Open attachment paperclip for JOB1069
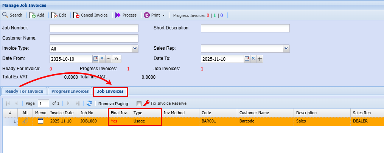Image resolution: width=384 pixels, height=153 pixels. (x=25, y=121)
